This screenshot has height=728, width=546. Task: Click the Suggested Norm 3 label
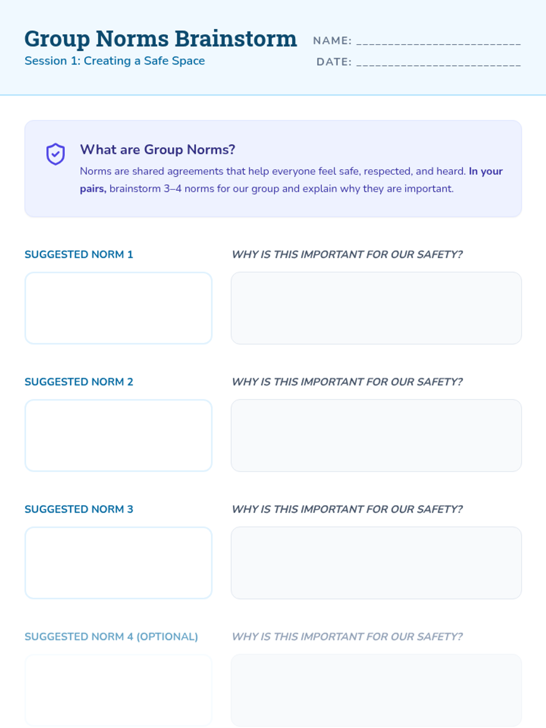(79, 509)
